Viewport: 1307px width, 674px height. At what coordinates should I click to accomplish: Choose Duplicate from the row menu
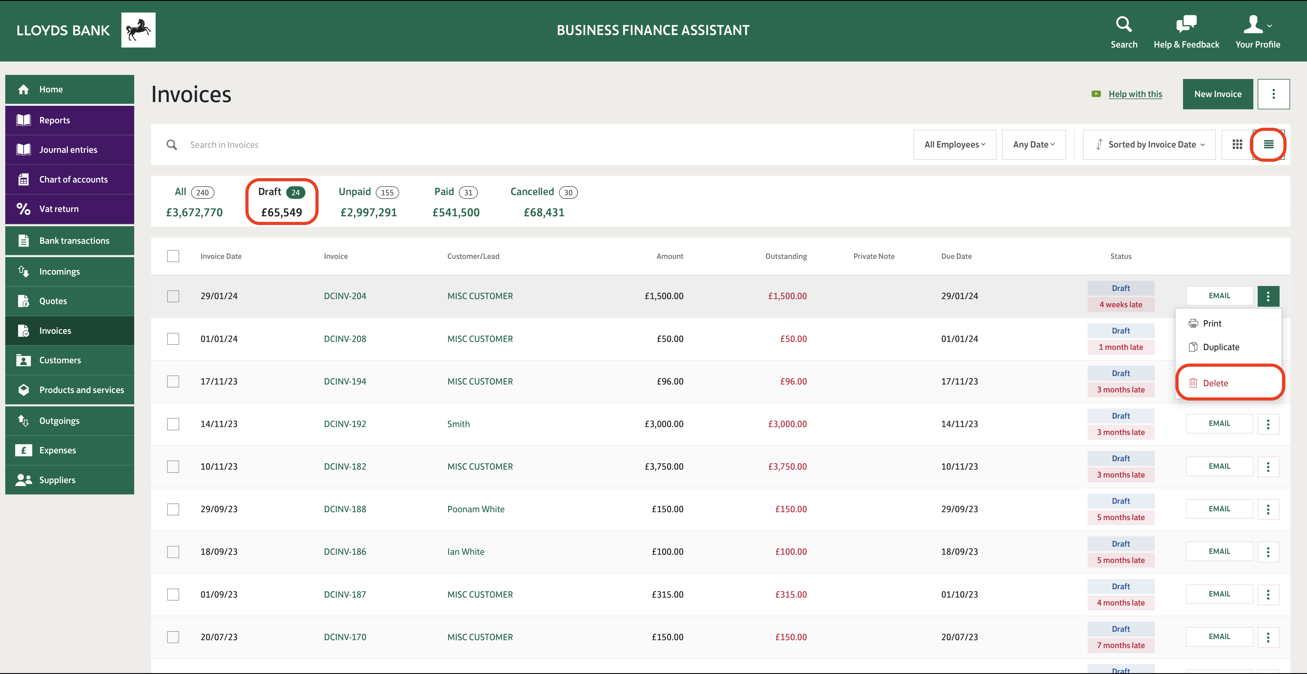(x=1228, y=347)
